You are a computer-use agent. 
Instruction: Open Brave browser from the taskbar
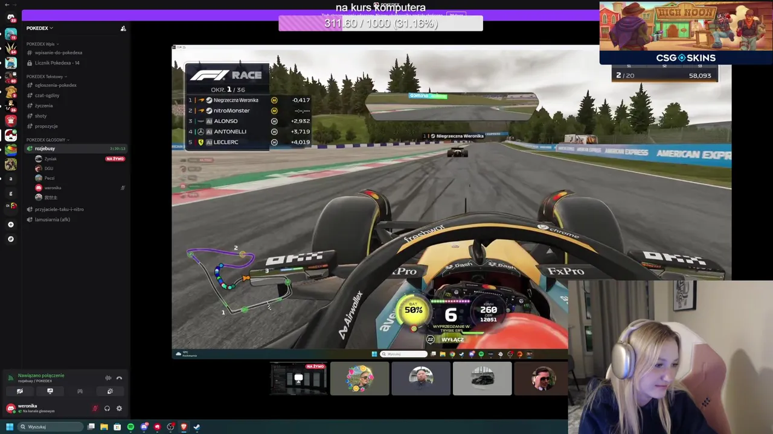(x=184, y=427)
